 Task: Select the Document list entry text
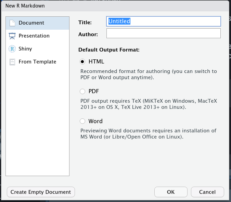(31, 23)
